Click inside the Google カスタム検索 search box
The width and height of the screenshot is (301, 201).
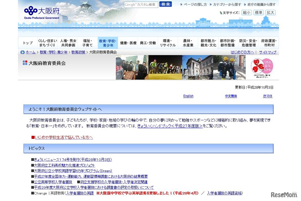coord(141,4)
